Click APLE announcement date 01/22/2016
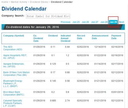 (100, 55)
